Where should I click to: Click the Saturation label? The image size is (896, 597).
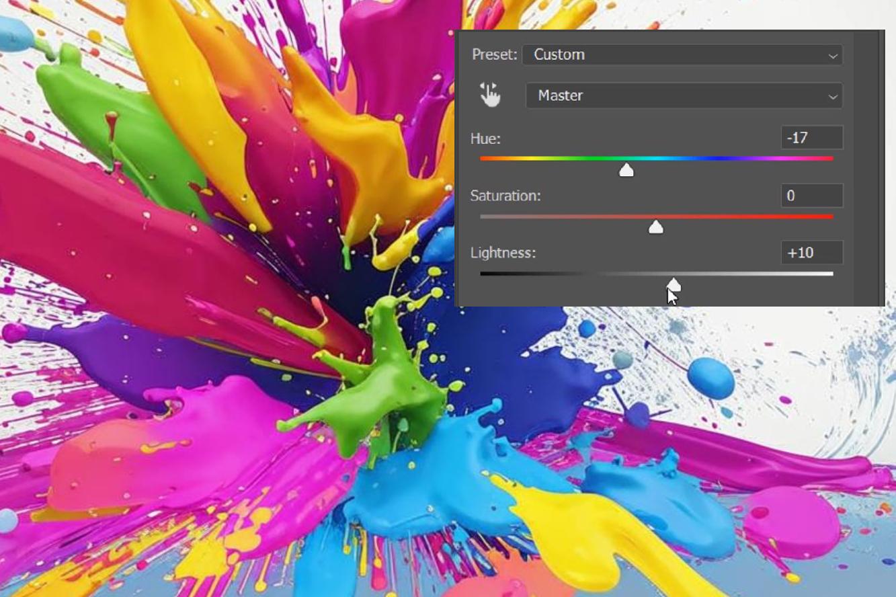point(505,196)
